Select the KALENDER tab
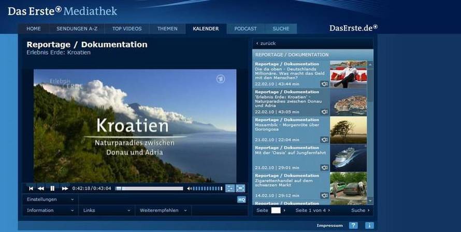This screenshot has height=232, width=461. 206,29
